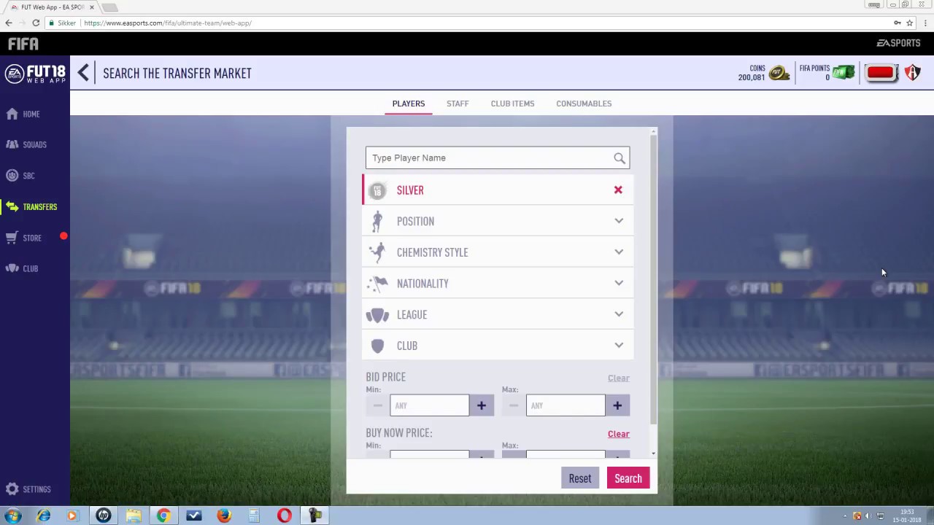Click the key icon in address bar
Screen dimensions: 934x525
click(898, 23)
